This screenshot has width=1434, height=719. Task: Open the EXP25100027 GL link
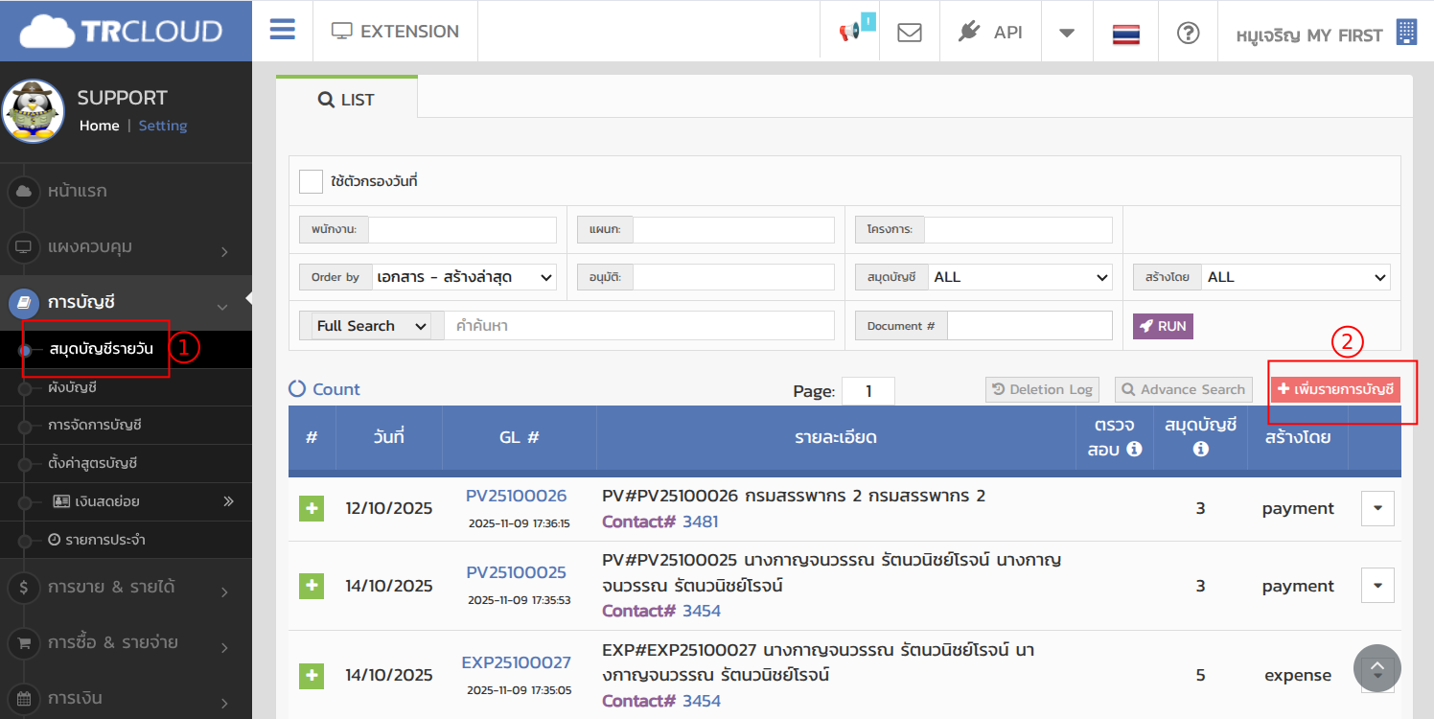click(x=516, y=662)
